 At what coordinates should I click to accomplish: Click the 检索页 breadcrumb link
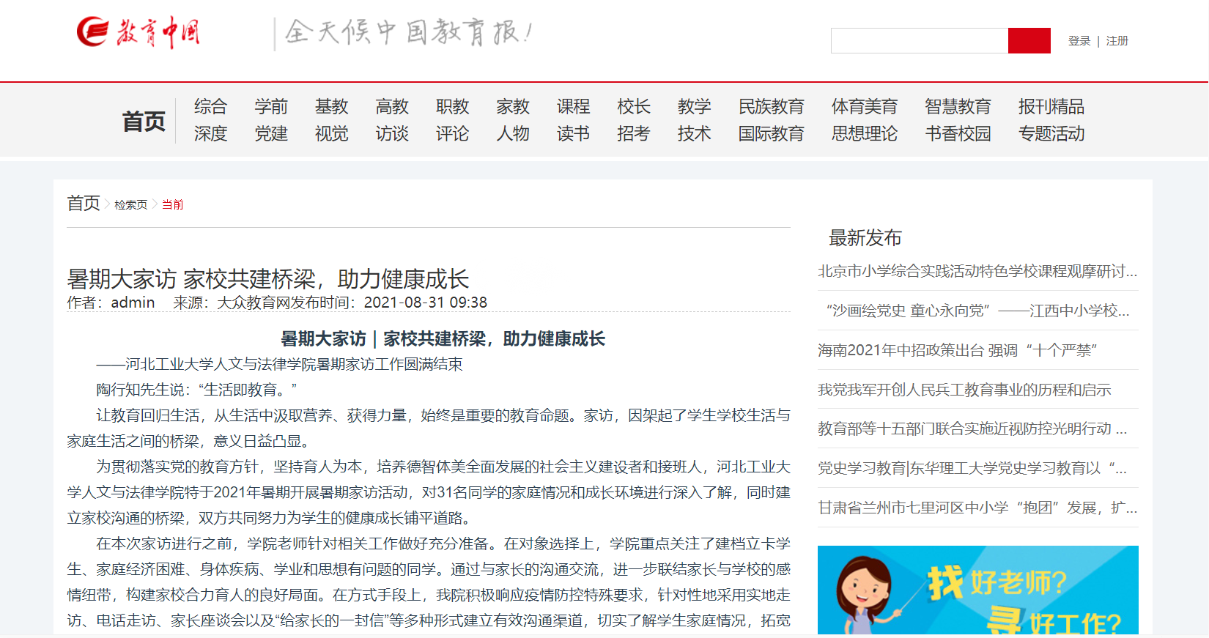click(x=130, y=205)
